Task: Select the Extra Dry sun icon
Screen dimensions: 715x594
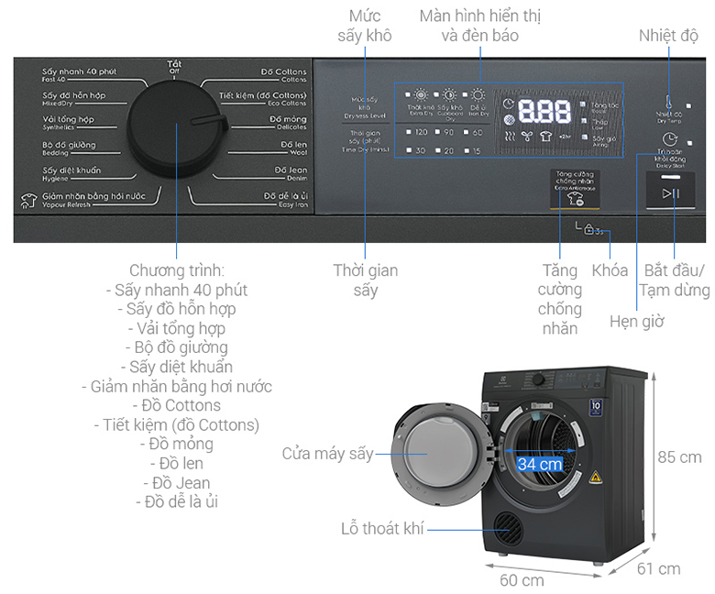Action: 420,94
